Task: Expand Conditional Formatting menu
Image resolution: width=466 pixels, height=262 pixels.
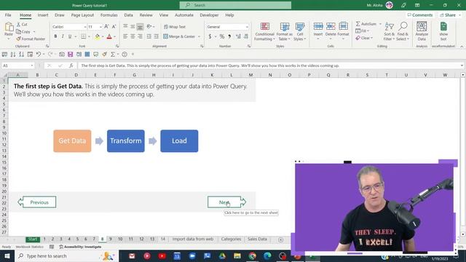Action: coord(264,31)
